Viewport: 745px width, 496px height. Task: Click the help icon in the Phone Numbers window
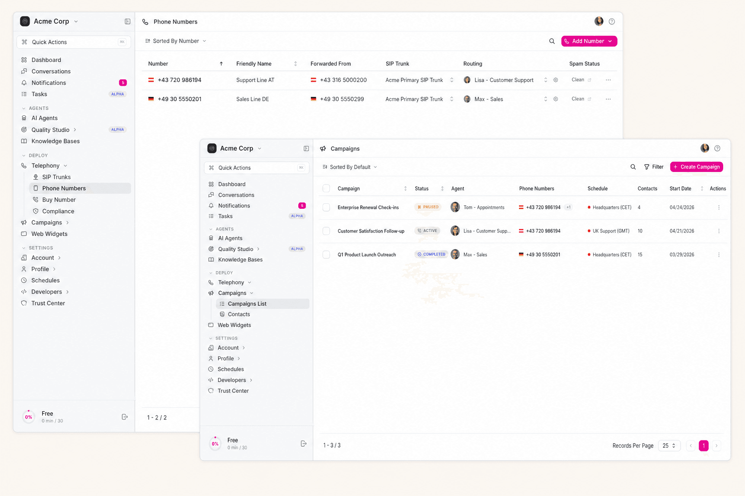pyautogui.click(x=612, y=21)
